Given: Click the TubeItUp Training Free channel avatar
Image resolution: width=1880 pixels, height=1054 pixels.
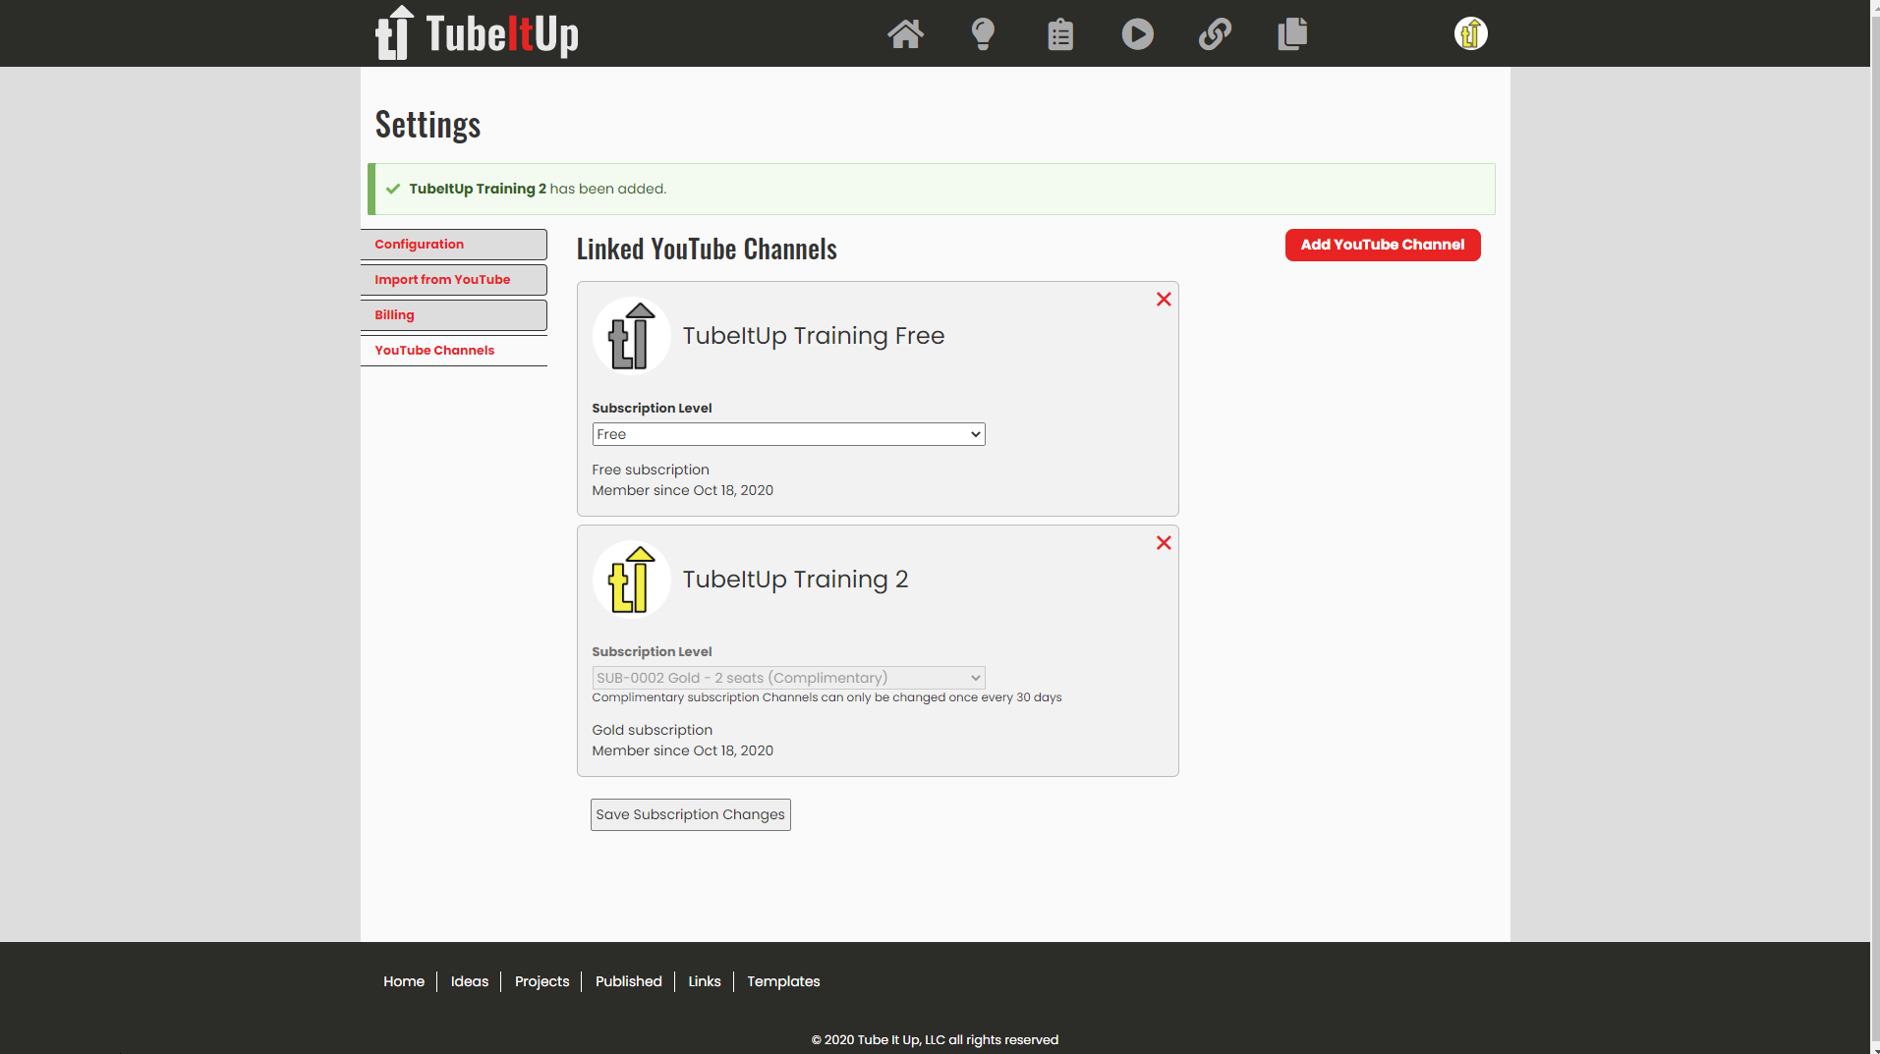Looking at the screenshot, I should pyautogui.click(x=632, y=336).
